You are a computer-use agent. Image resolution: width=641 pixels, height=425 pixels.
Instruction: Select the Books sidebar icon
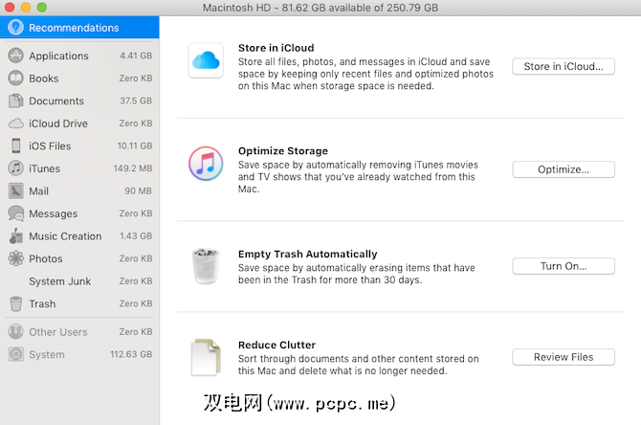pos(15,78)
